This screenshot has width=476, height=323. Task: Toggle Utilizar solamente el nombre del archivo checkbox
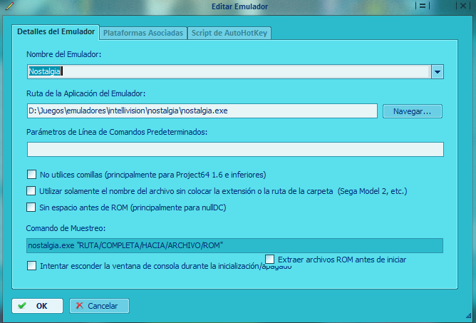tap(31, 191)
